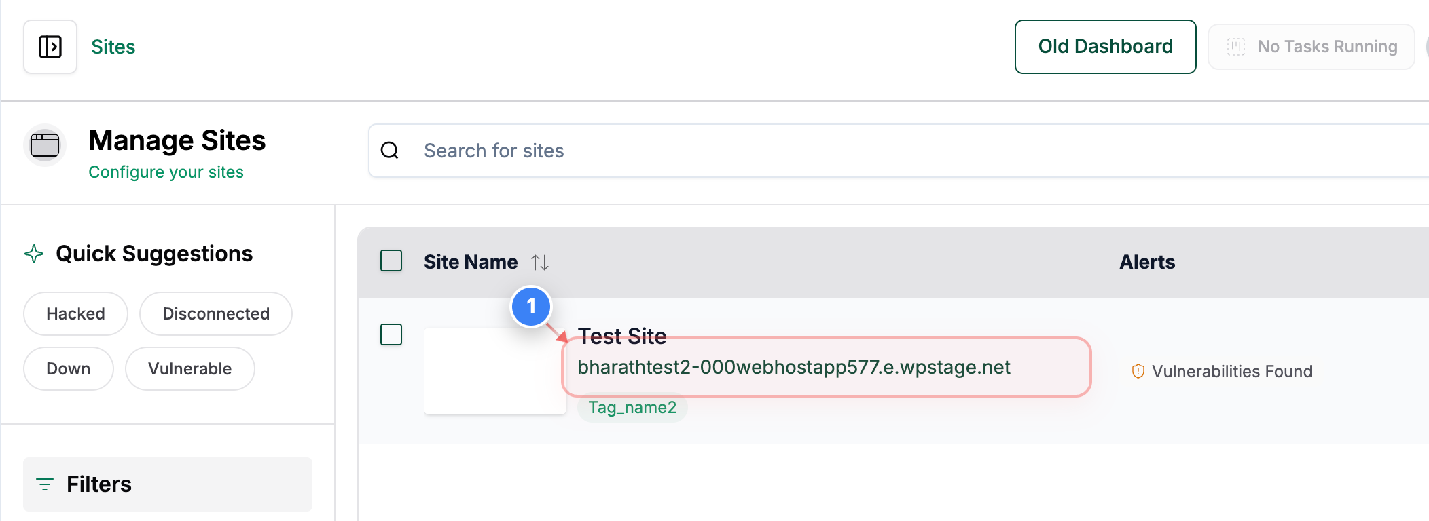
Task: Click the Site Name column header
Action: [x=471, y=262]
